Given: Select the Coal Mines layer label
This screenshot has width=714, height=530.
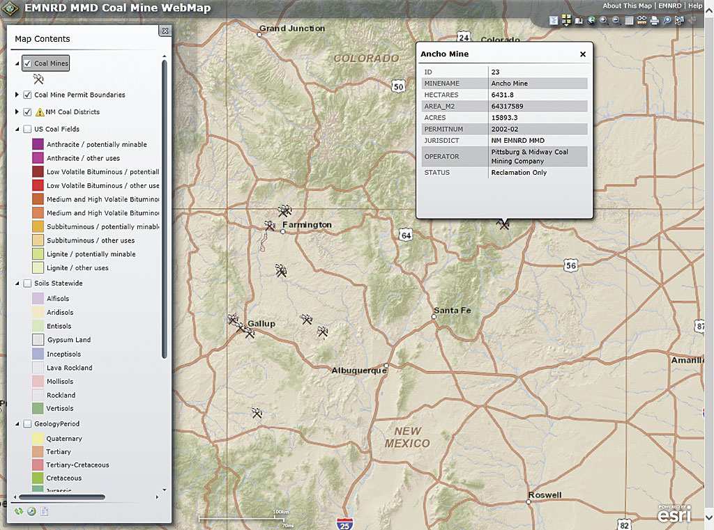Looking at the screenshot, I should pyautogui.click(x=51, y=63).
